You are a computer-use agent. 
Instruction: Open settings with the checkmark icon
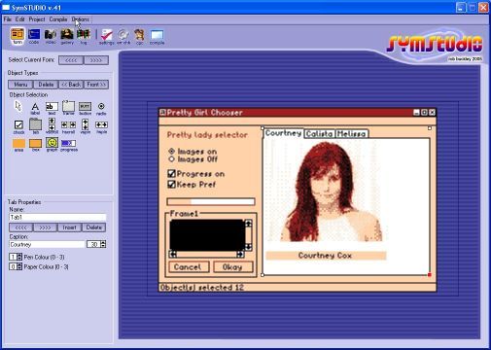coord(107,36)
